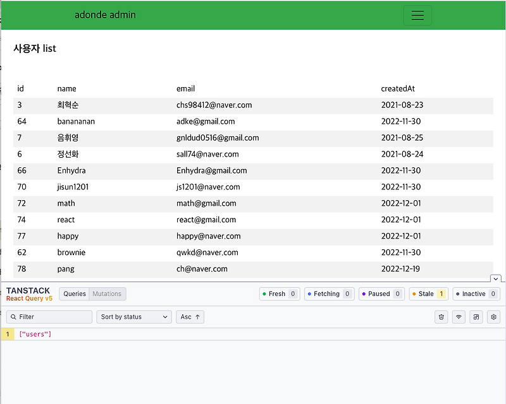
Task: Filter queries by Fresh status
Action: 279,294
